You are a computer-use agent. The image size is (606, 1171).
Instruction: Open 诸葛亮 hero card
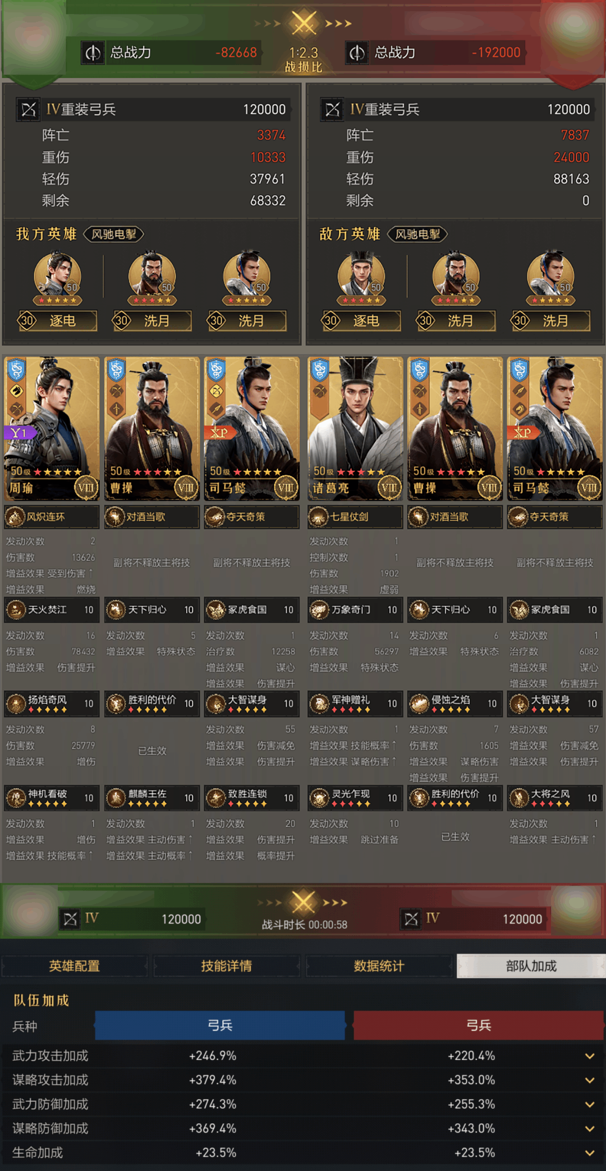355,429
